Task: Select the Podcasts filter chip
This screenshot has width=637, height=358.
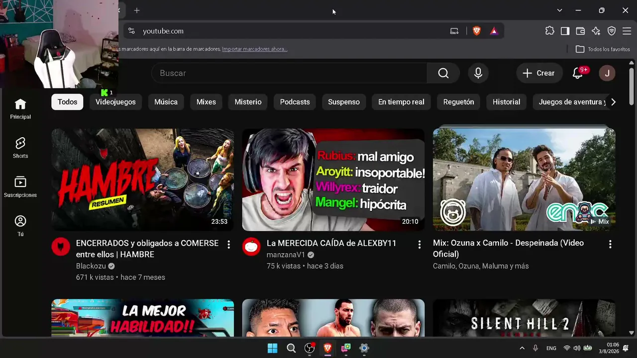Action: point(295,102)
